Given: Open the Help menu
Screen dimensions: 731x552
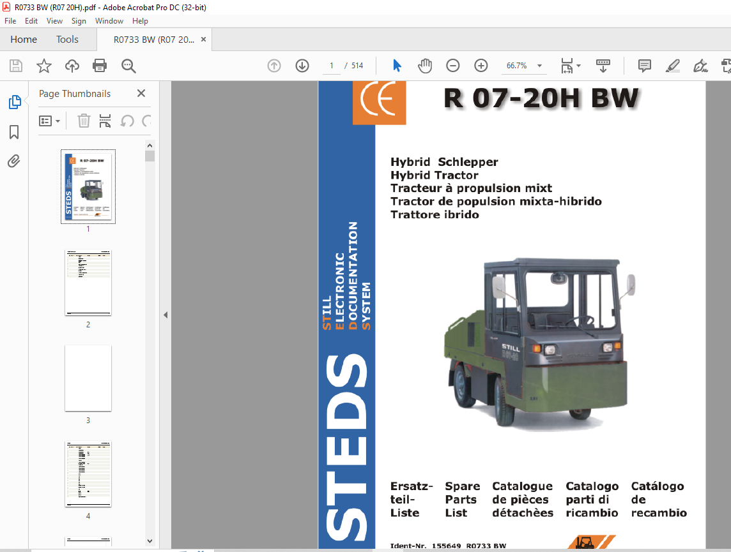Looking at the screenshot, I should point(140,21).
